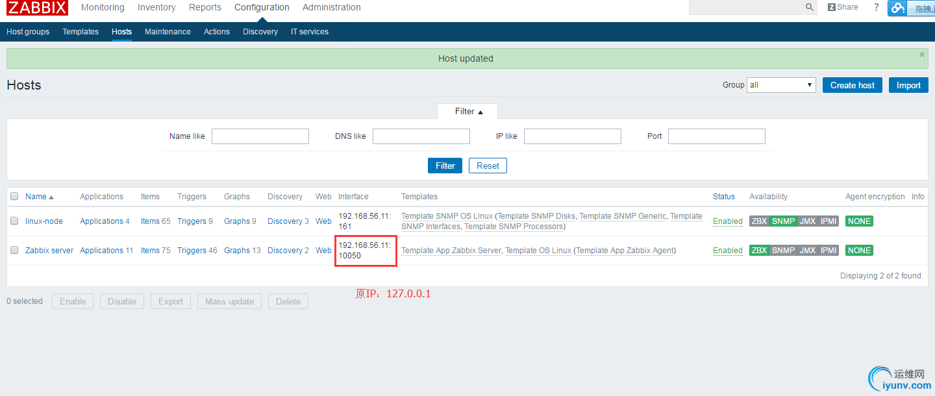Image resolution: width=935 pixels, height=396 pixels.
Task: Open Graphs for Zabbix server
Action: click(x=237, y=251)
